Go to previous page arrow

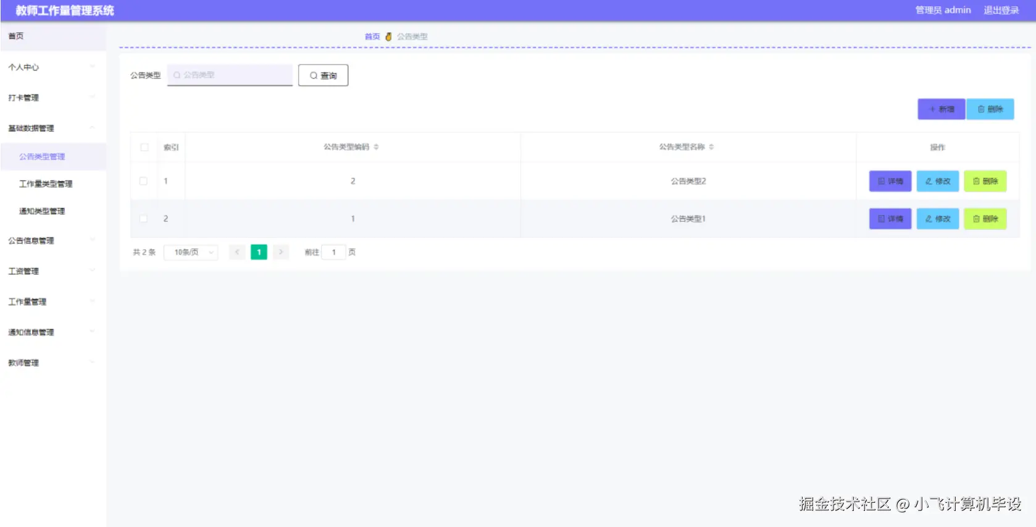point(237,252)
